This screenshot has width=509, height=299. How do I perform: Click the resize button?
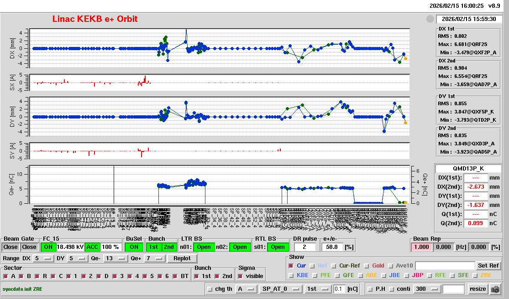[x=478, y=289]
